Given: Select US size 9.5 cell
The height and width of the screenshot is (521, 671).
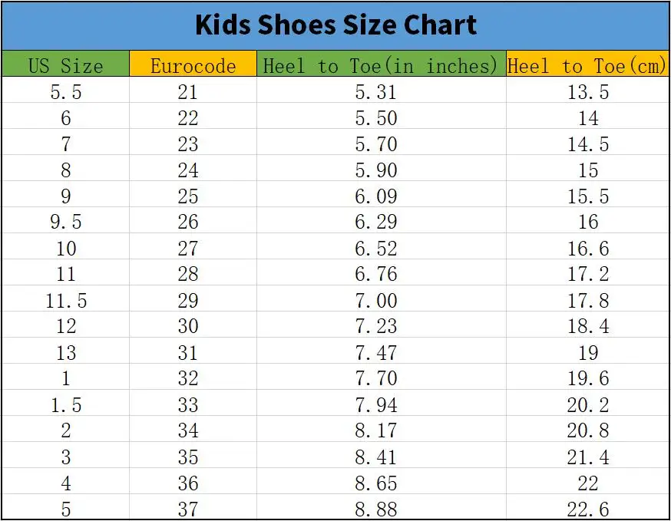Looking at the screenshot, I should [x=65, y=223].
